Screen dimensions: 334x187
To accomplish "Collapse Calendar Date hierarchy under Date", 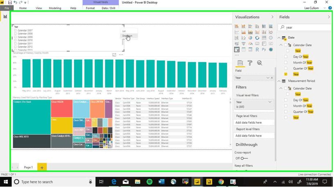I will 281,45.
